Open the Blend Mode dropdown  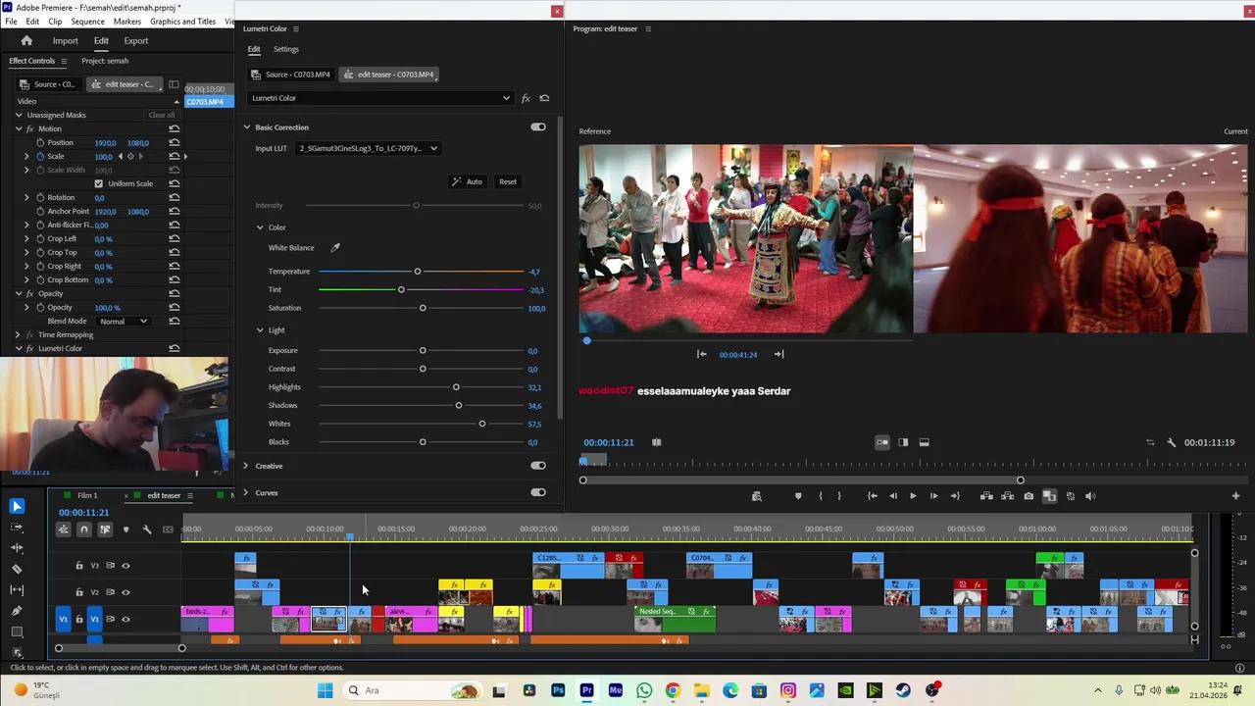pos(124,322)
